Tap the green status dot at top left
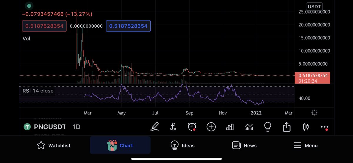Image resolution: width=353 pixels, height=163 pixels. point(29,6)
